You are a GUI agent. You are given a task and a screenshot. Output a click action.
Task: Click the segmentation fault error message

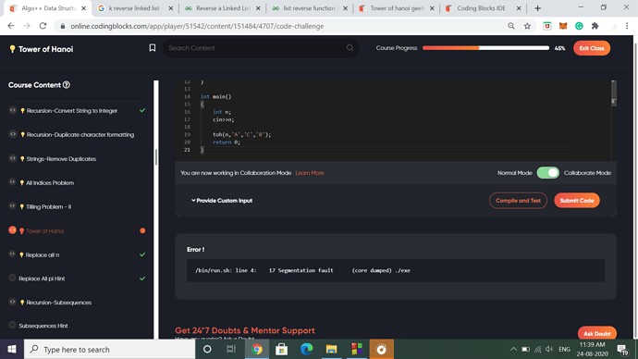click(302, 270)
